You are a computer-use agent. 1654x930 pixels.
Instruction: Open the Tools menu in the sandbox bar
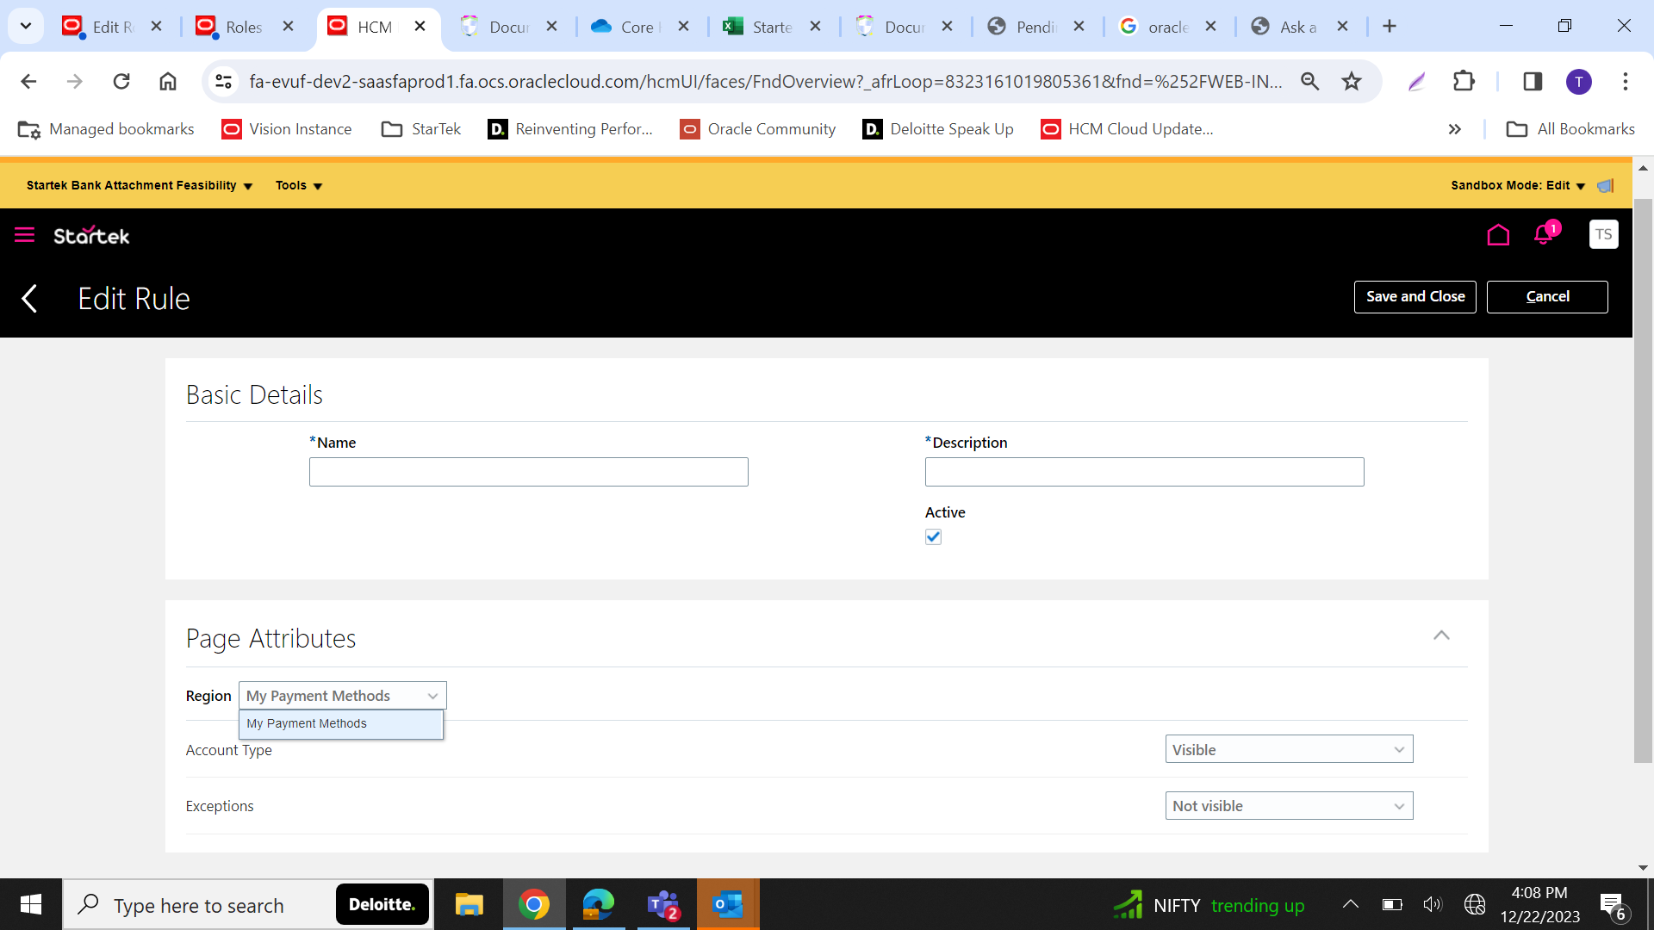point(297,185)
